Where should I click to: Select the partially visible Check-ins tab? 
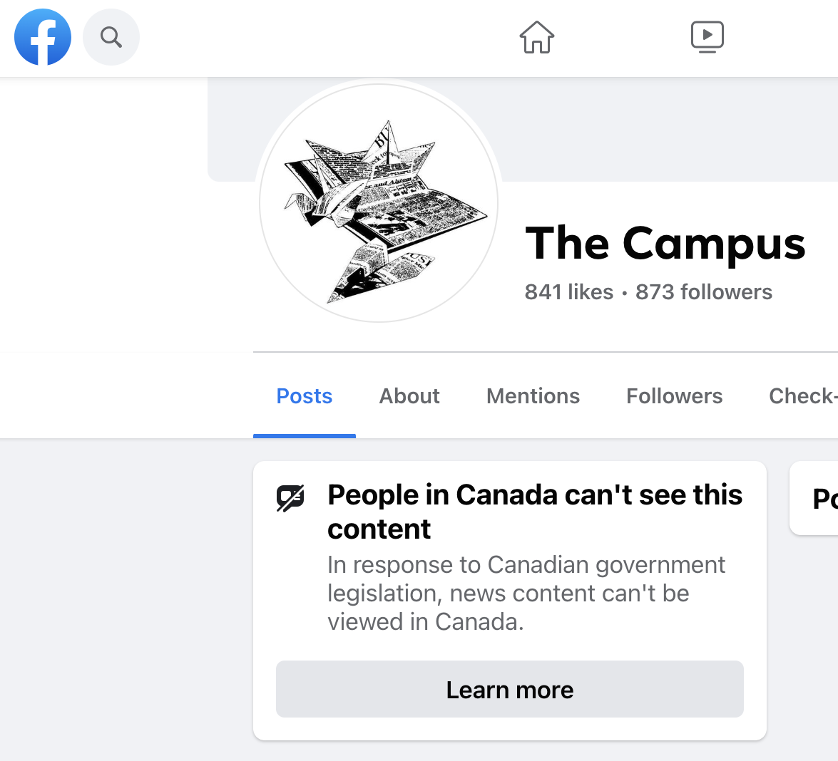click(x=802, y=396)
